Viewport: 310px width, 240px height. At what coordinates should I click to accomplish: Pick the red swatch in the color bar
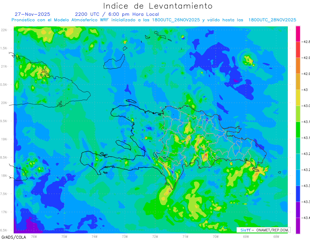(298, 49)
